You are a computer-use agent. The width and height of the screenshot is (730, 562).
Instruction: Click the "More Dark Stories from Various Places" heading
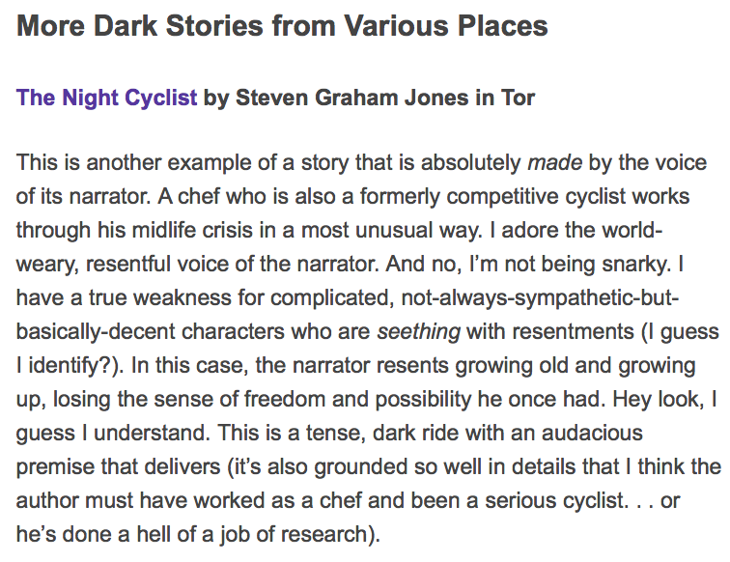point(282,27)
